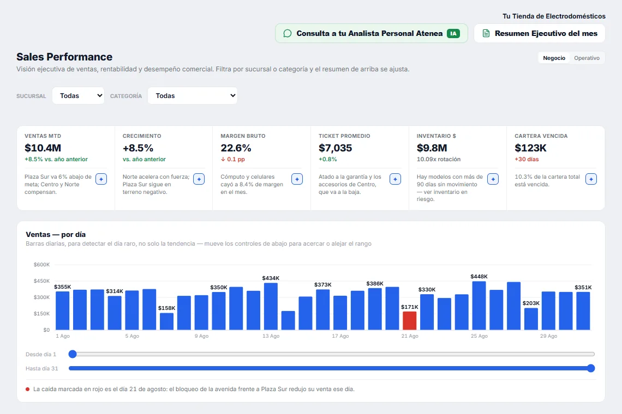Open Consulta a tu Analista Personal Atenea
The width and height of the screenshot is (622, 414).
372,34
